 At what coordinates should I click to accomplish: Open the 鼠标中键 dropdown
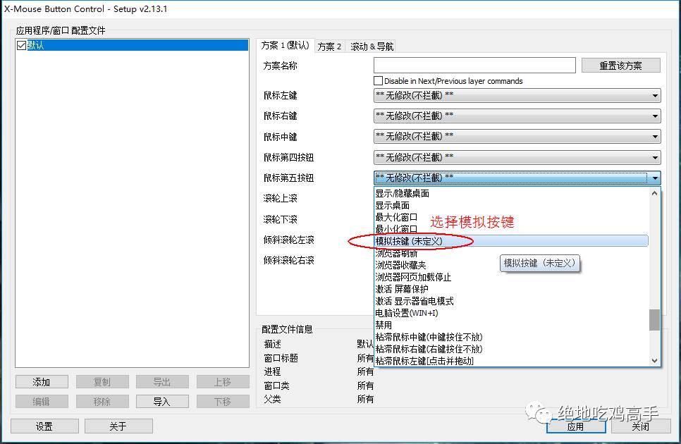(x=517, y=137)
